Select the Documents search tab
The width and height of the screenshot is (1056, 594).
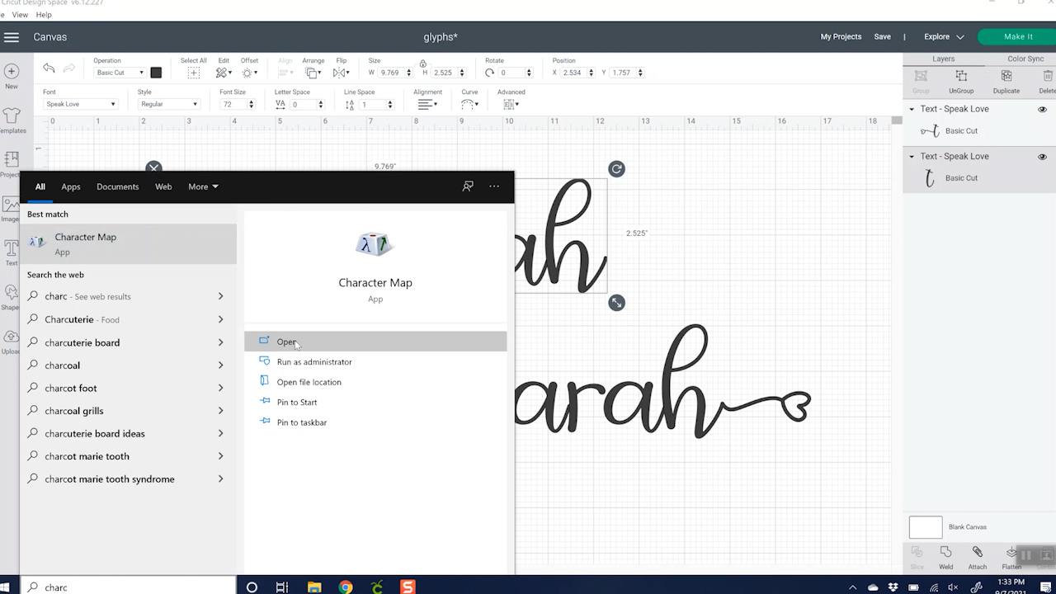coord(118,186)
